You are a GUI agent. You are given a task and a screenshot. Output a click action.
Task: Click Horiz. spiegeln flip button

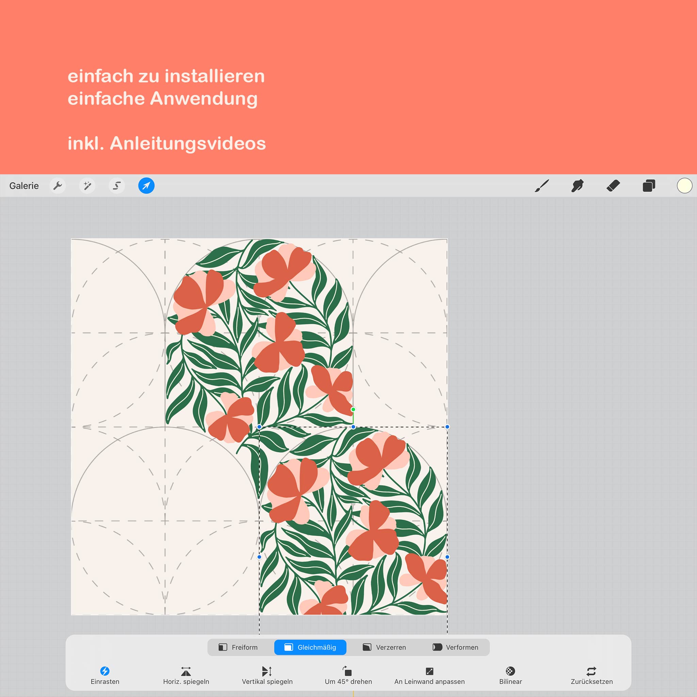(186, 675)
